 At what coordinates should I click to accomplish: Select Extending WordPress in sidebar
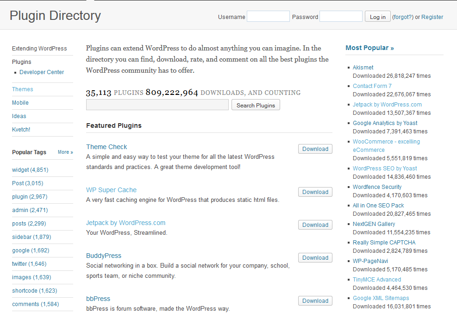coord(39,48)
